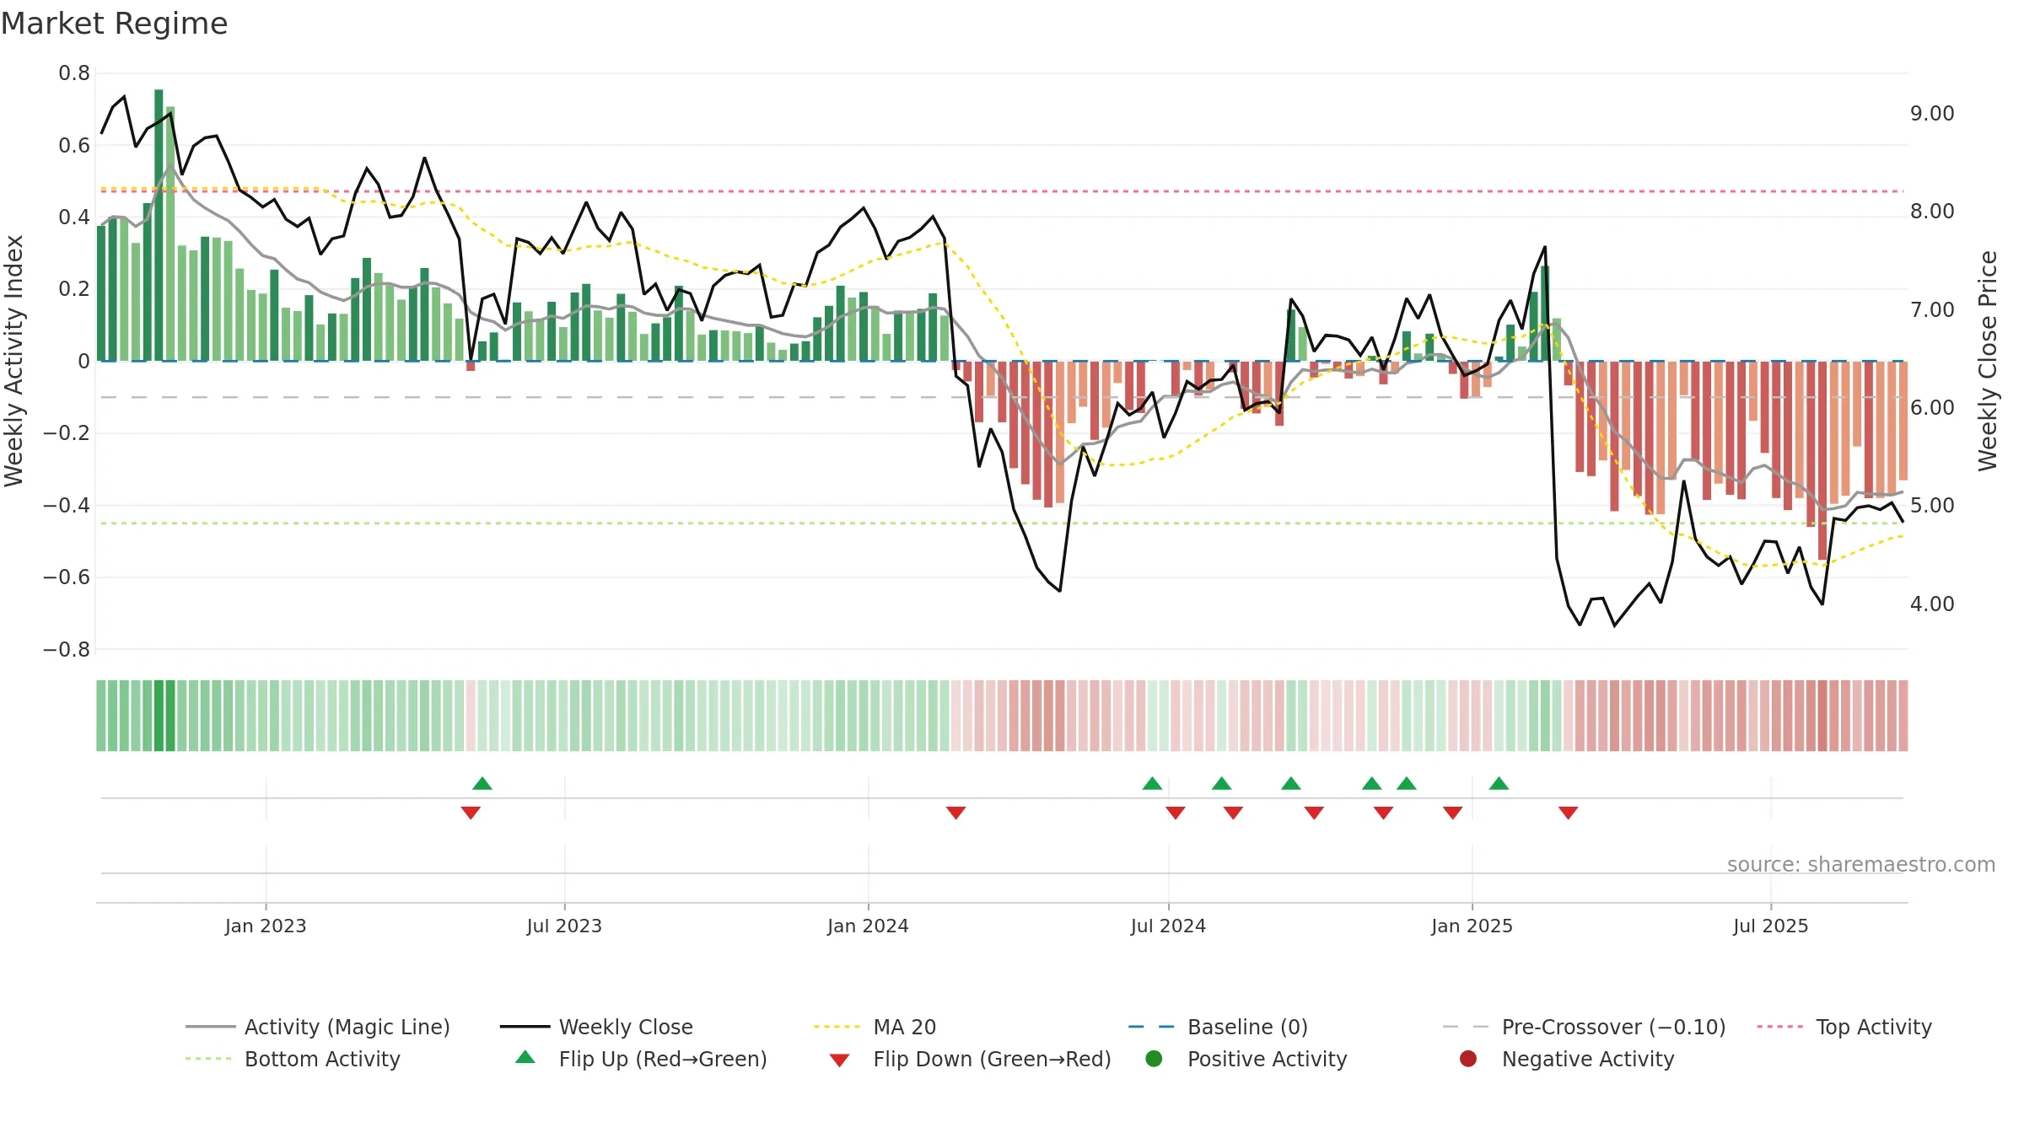Toggle the Top Activity legend entry
Image resolution: width=2024 pixels, height=1138 pixels.
[x=1844, y=1027]
